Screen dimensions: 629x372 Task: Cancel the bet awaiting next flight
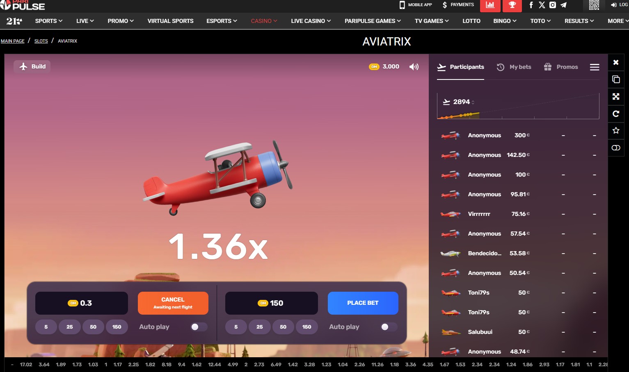(173, 303)
